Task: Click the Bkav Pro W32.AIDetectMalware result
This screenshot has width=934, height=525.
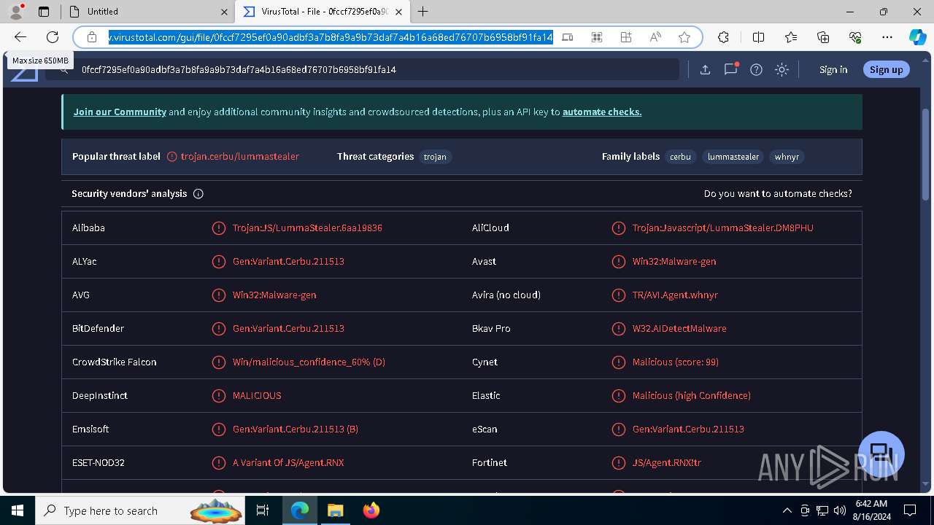Action: [x=679, y=328]
